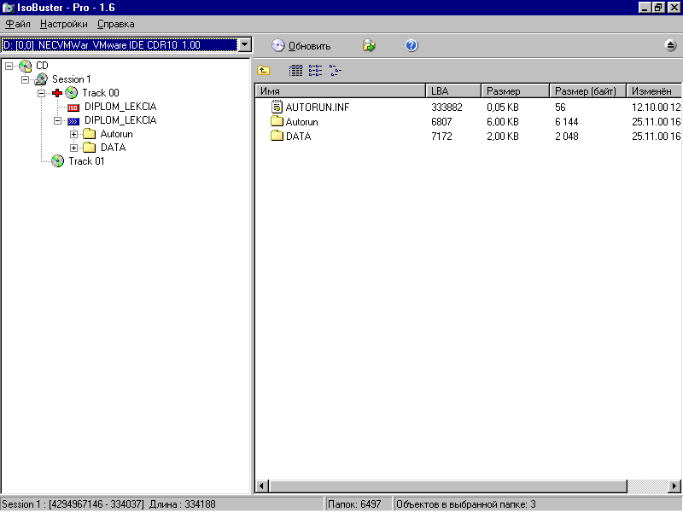Click the eject disc icon

tap(670, 46)
